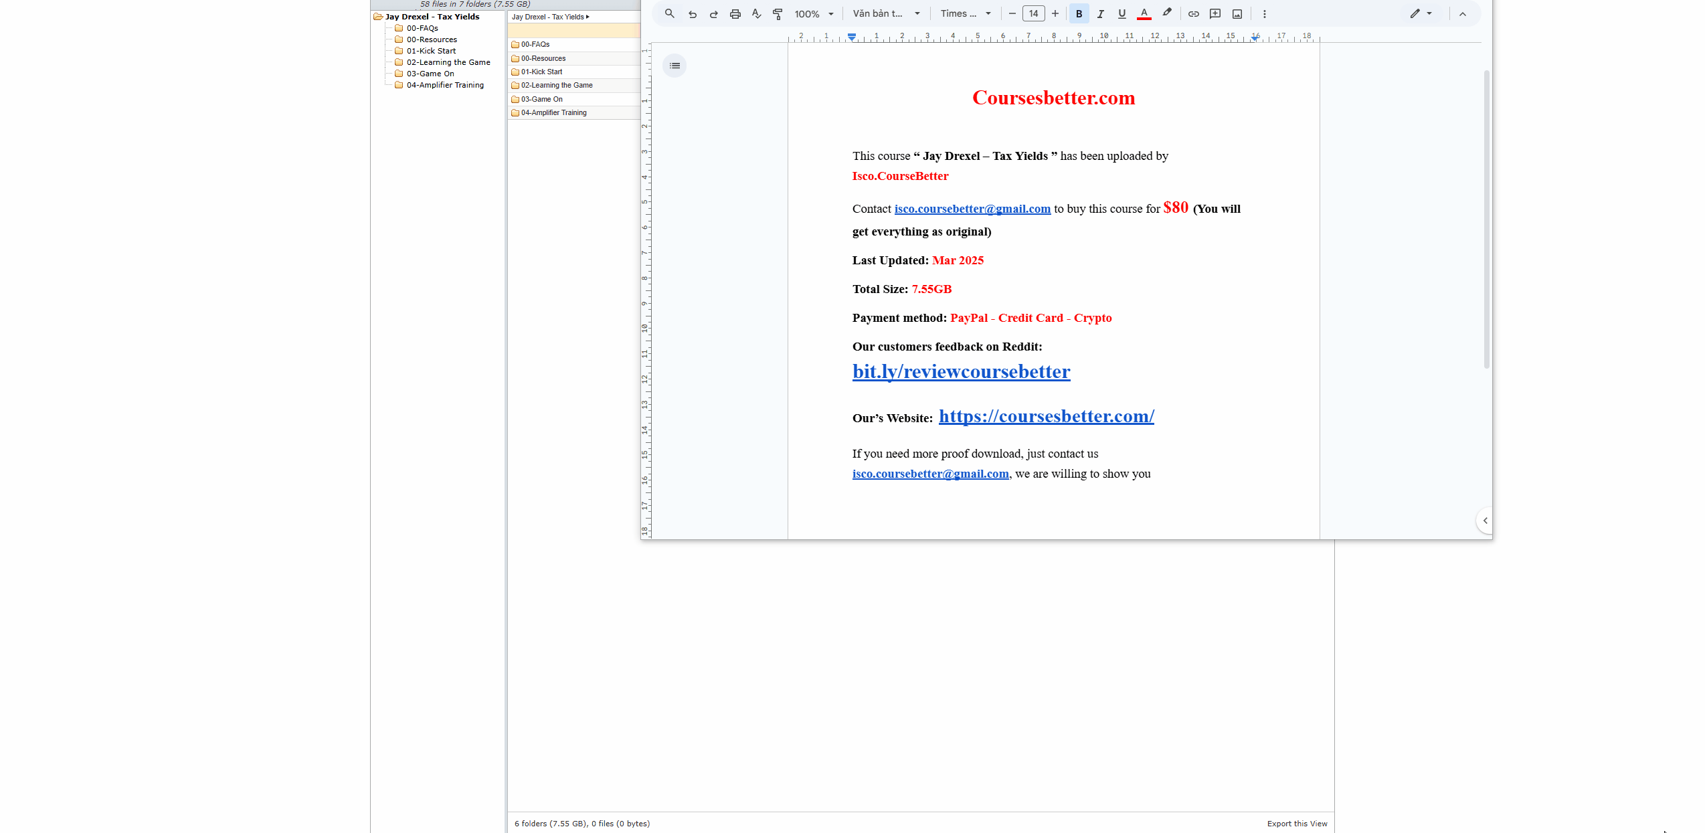Open the highlight color tool
1705x833 pixels.
(1167, 13)
